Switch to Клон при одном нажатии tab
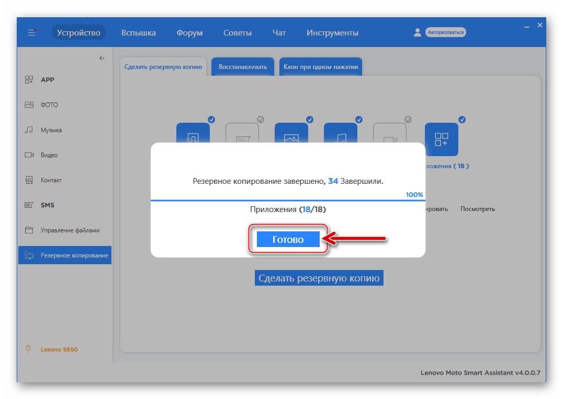Screen dimensions: 563x399 pos(321,67)
